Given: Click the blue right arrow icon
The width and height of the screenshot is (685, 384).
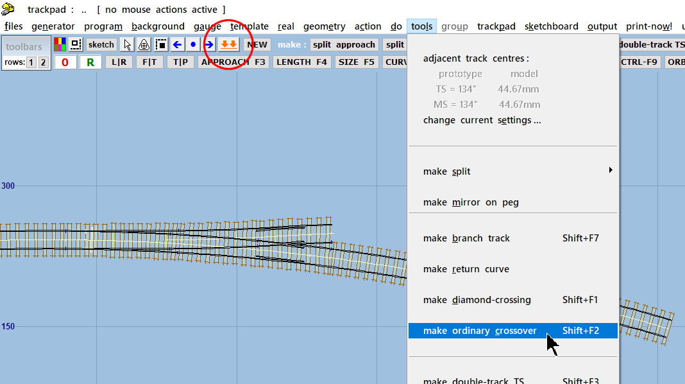Looking at the screenshot, I should point(209,44).
